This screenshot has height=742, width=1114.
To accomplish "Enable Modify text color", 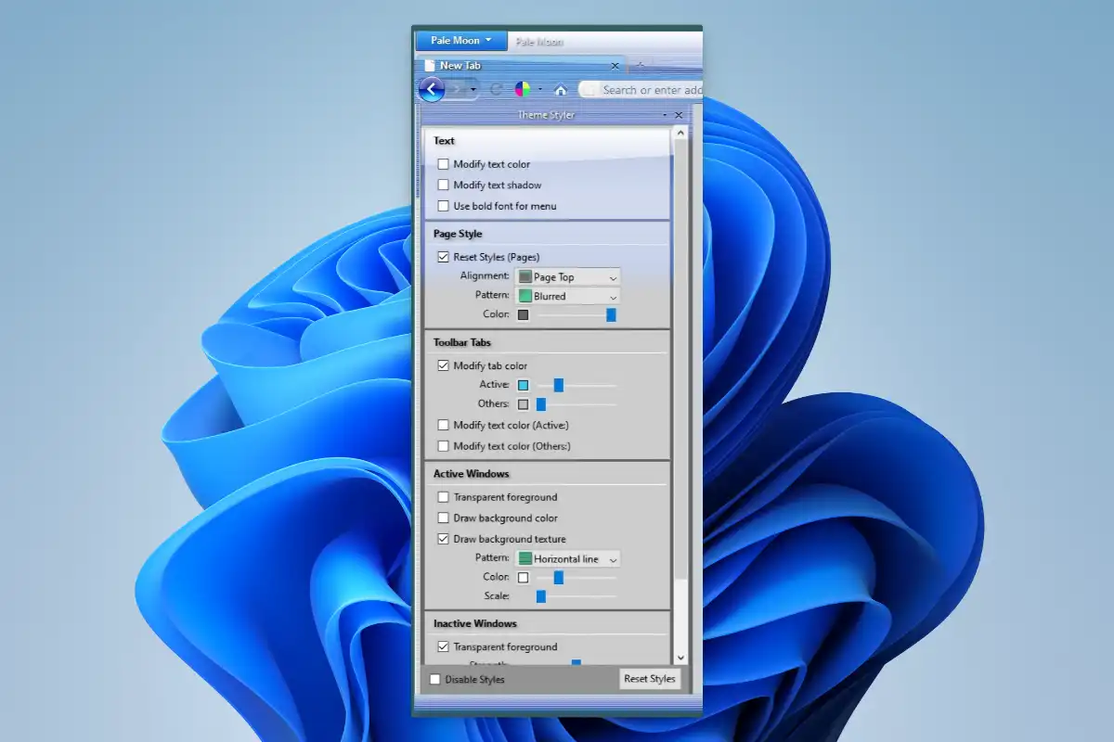I will (x=444, y=163).
